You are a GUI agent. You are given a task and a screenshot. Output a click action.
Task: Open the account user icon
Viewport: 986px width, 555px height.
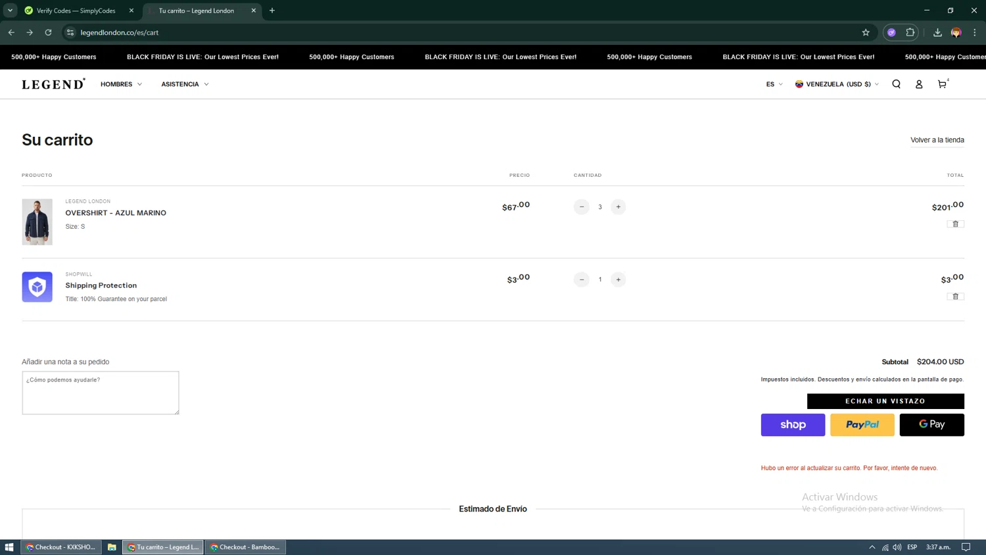919,84
